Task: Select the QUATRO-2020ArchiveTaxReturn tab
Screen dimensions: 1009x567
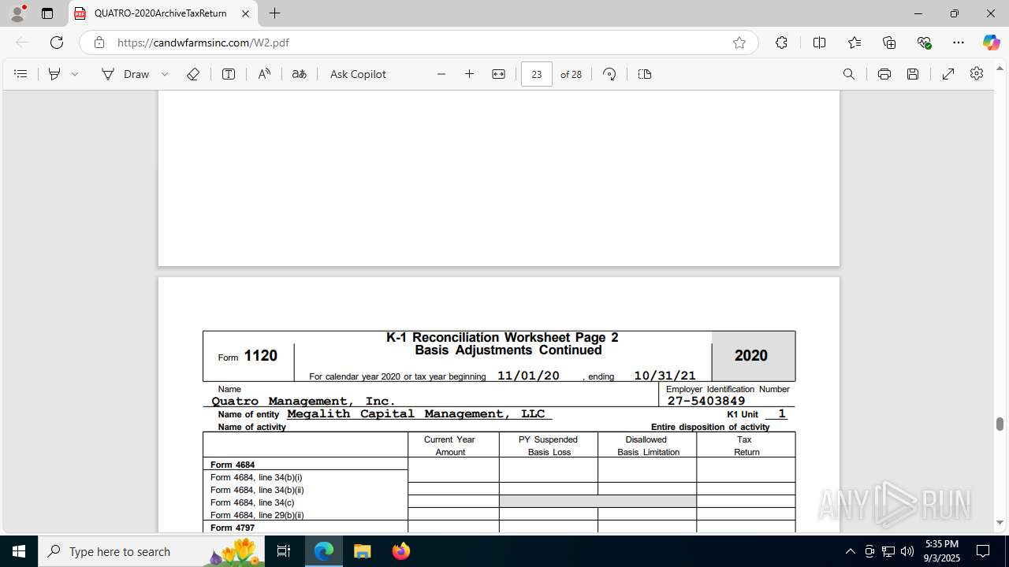Action: [161, 13]
